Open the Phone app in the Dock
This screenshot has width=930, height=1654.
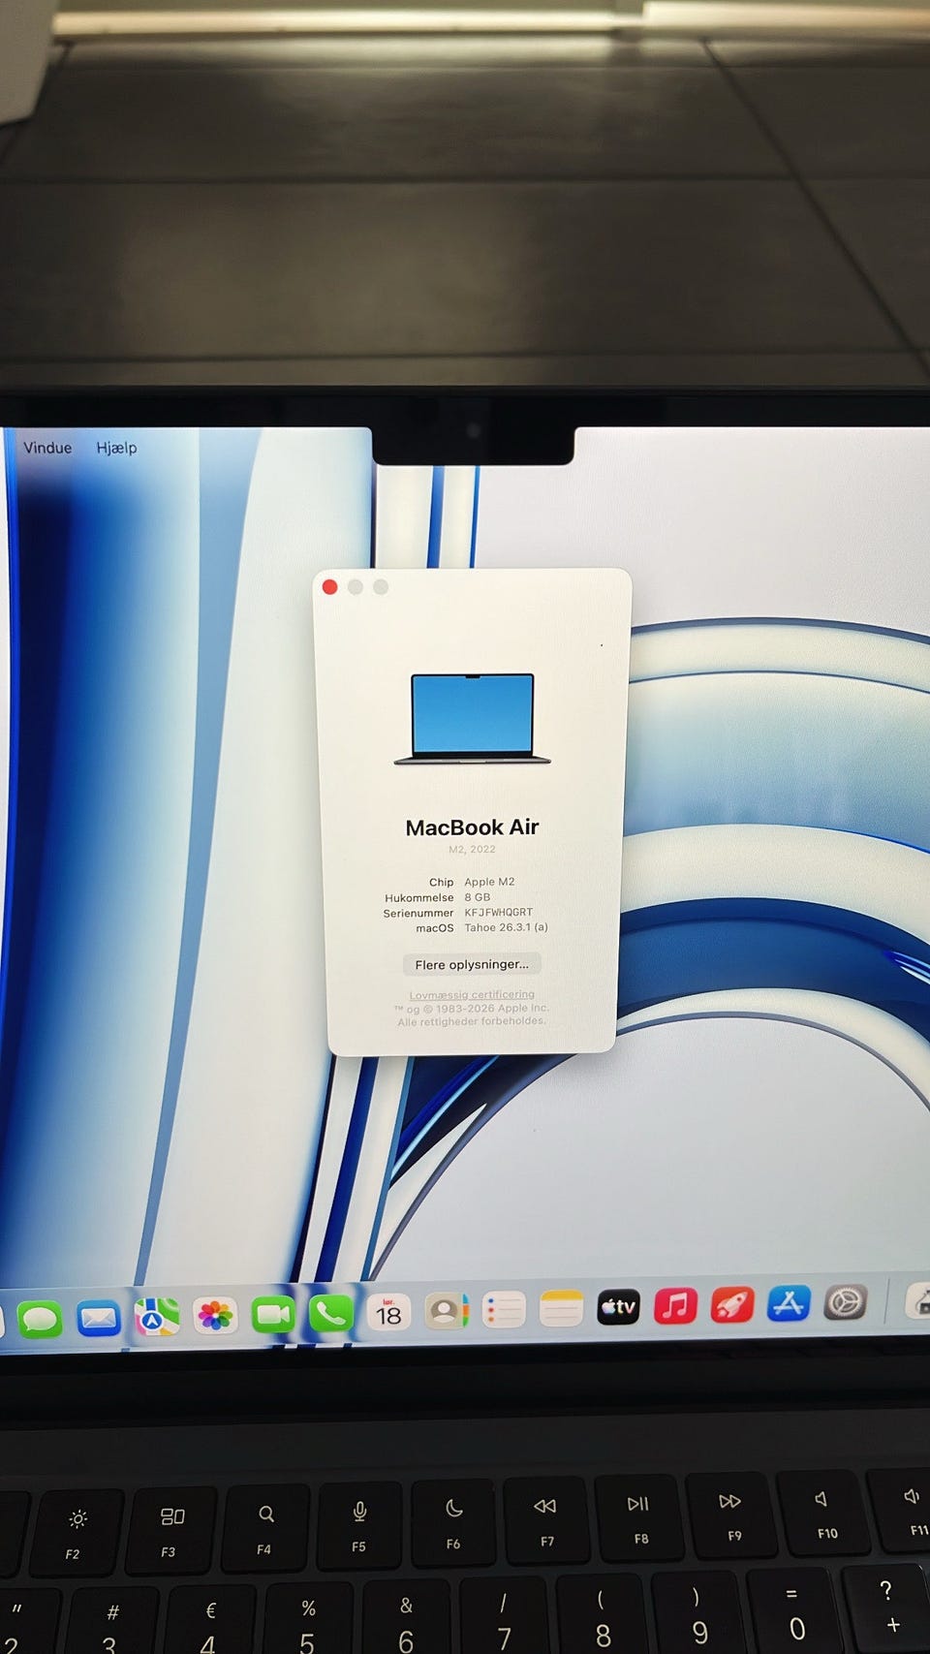tap(331, 1314)
